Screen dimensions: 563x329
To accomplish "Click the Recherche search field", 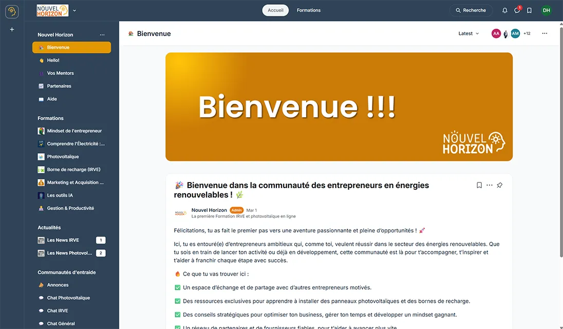I will pos(471,10).
